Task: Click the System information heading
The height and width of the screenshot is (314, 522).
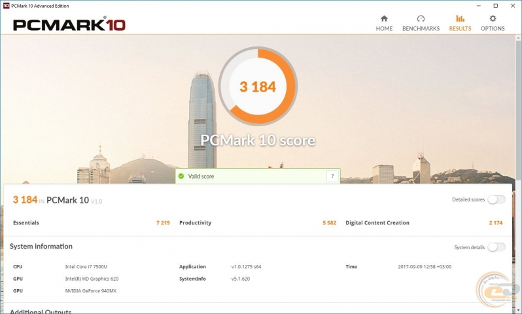Action: pos(41,247)
